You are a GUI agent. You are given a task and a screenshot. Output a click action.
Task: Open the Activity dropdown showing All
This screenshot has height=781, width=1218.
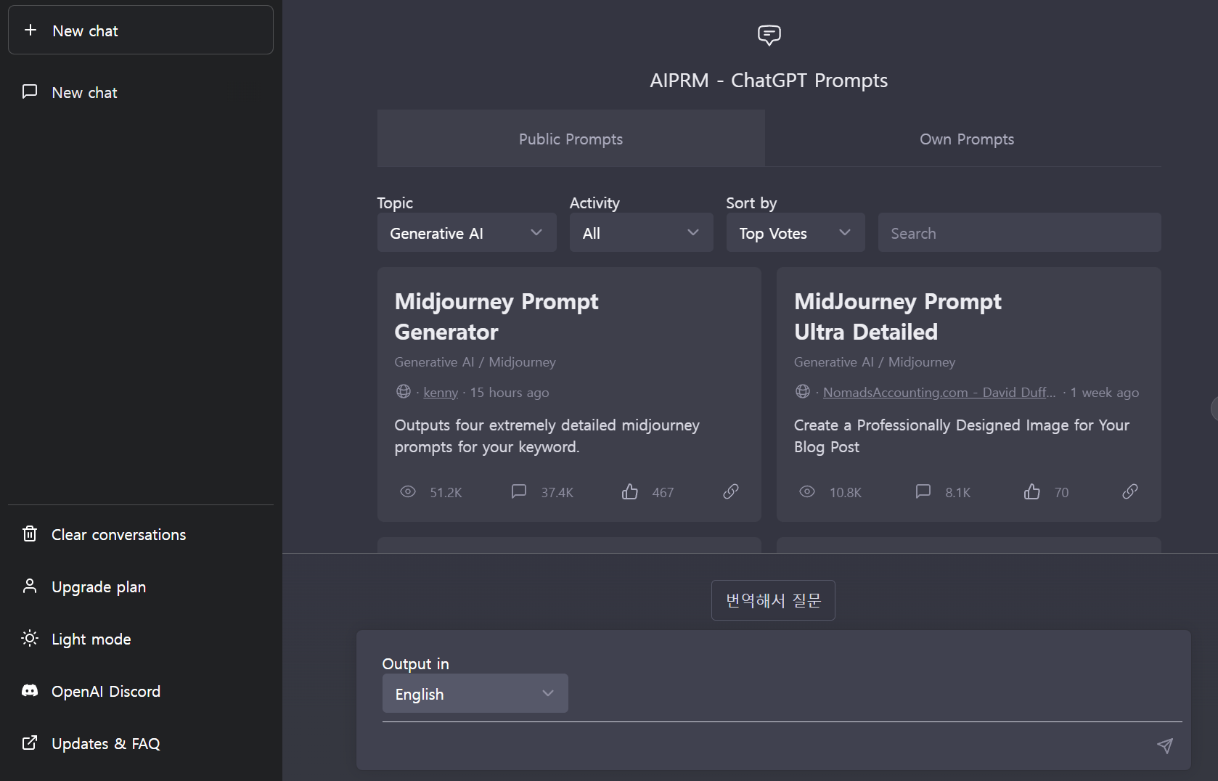point(642,232)
